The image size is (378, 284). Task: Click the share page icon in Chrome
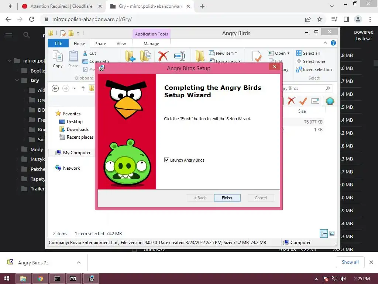[308, 19]
